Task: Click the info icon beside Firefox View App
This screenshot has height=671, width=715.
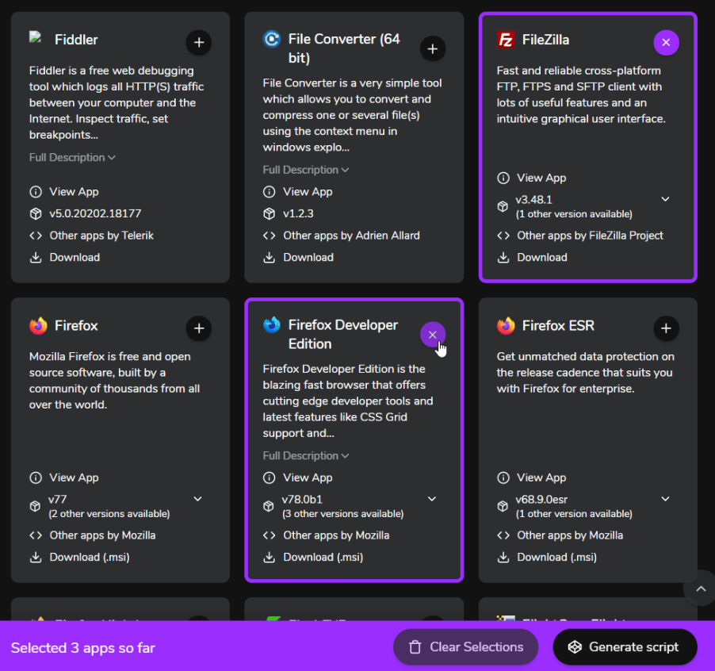Action: (36, 477)
